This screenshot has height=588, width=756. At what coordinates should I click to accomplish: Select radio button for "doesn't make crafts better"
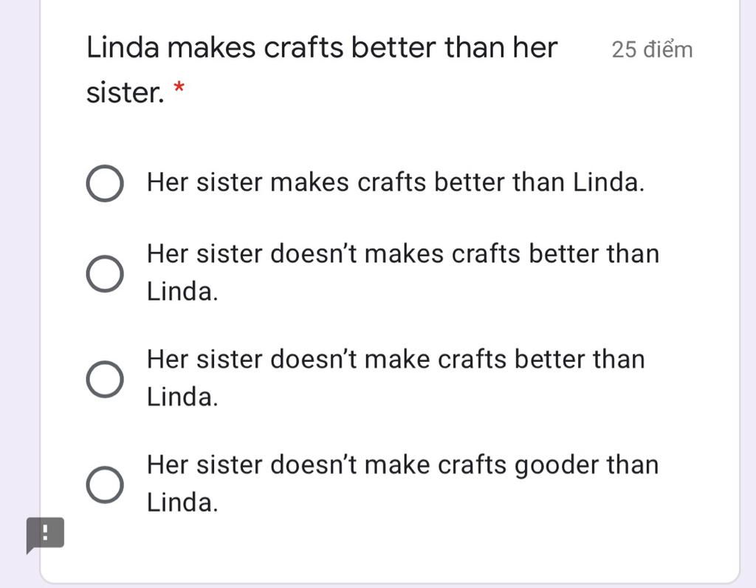pyautogui.click(x=105, y=379)
